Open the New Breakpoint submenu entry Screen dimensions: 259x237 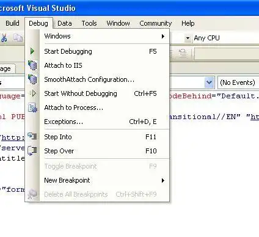[x=97, y=180]
